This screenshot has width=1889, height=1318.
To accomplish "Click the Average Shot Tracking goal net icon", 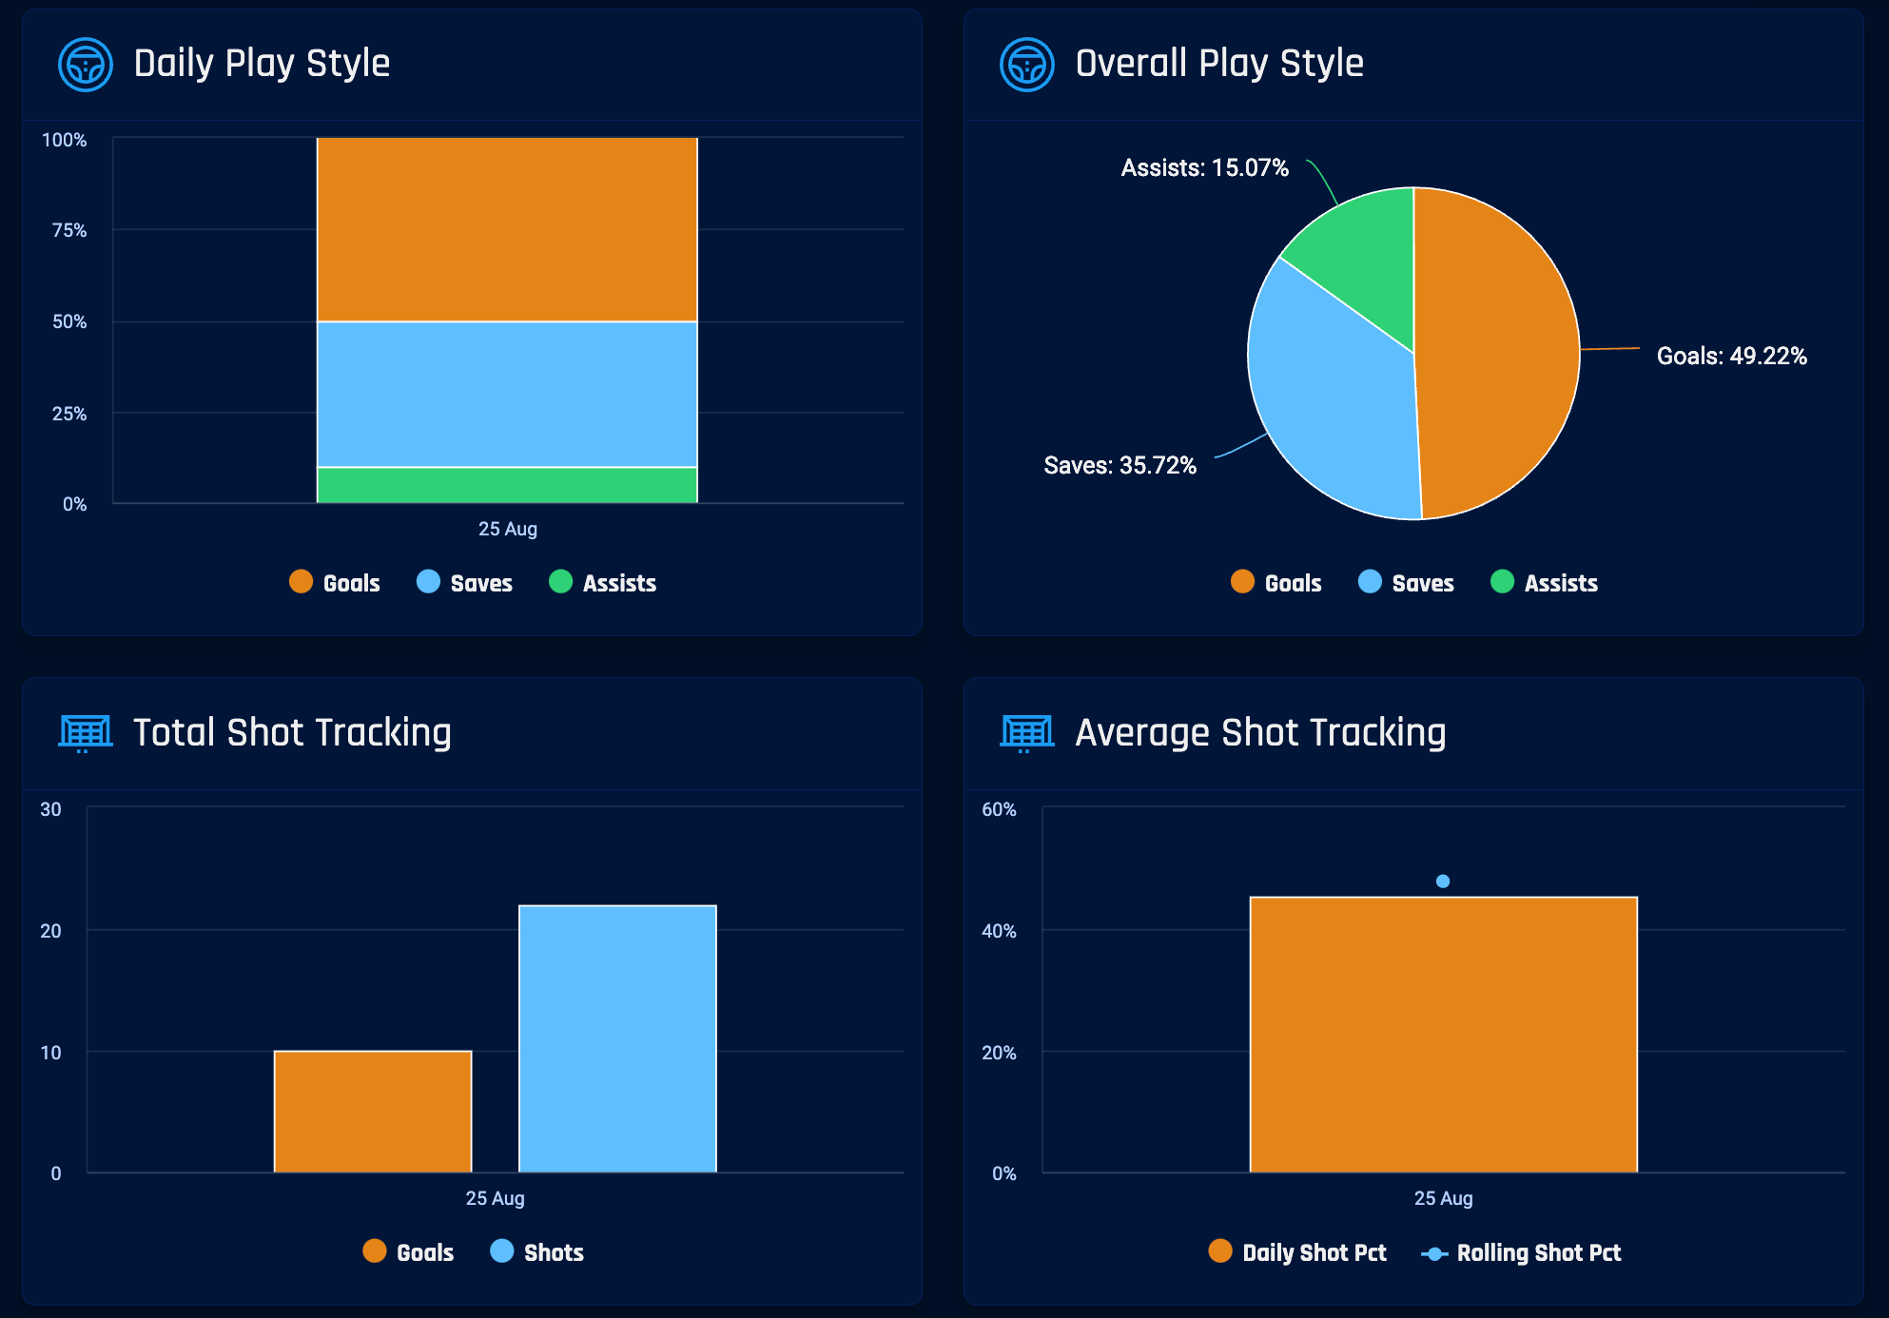I will click(1027, 733).
